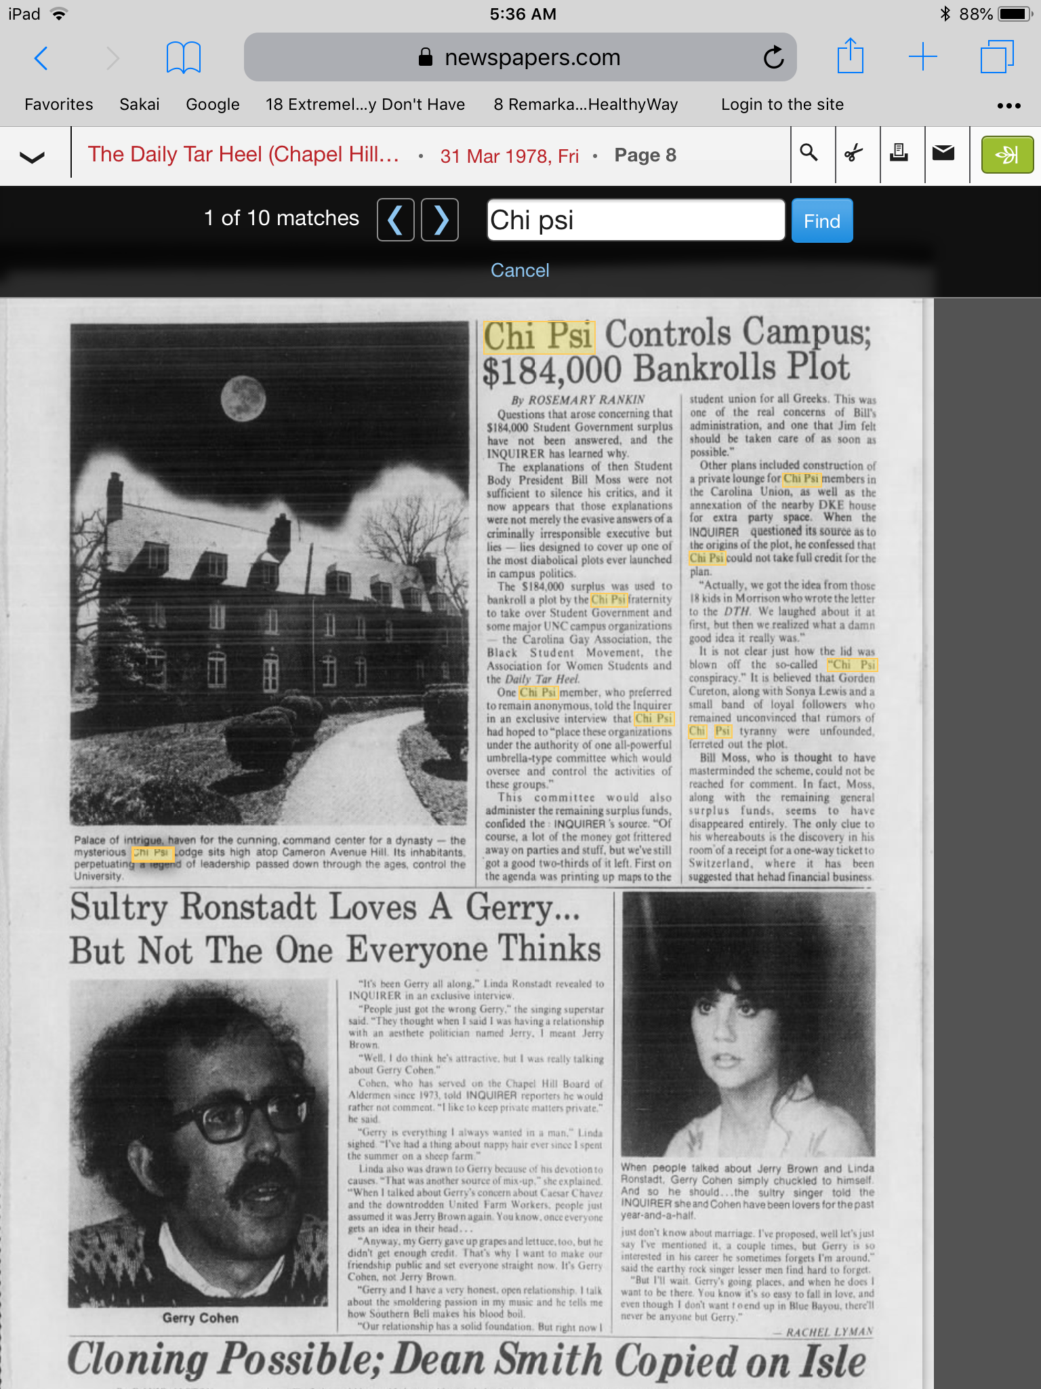Image resolution: width=1041 pixels, height=1389 pixels.
Task: Open the Safari bookmarks book icon
Action: [183, 58]
